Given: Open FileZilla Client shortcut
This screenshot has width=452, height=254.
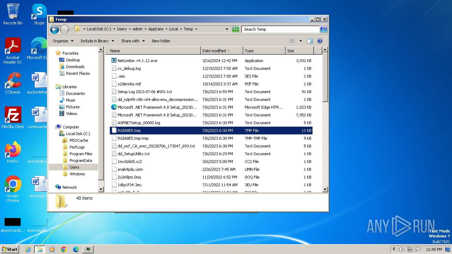Looking at the screenshot, I should point(13,118).
